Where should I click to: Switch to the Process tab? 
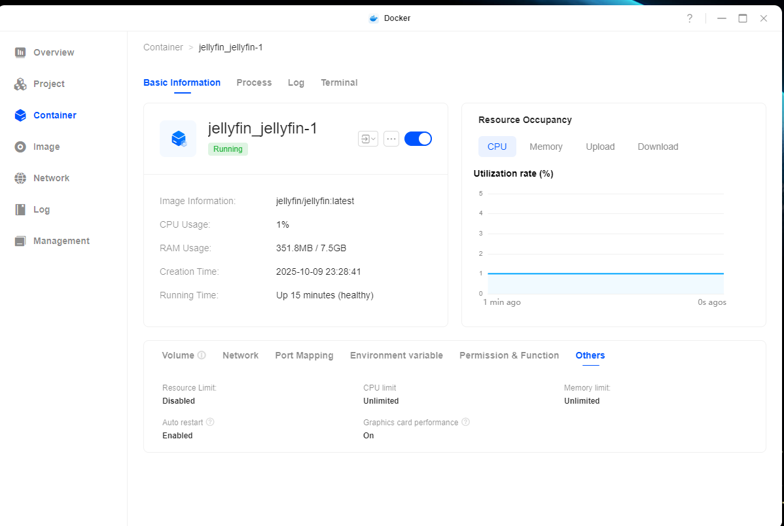pos(254,82)
